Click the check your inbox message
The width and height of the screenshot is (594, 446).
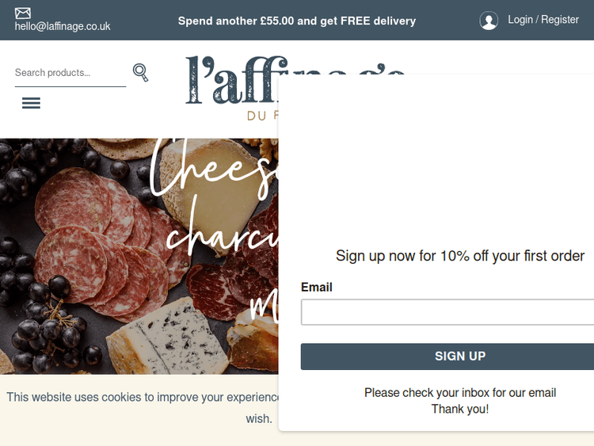pos(460,392)
